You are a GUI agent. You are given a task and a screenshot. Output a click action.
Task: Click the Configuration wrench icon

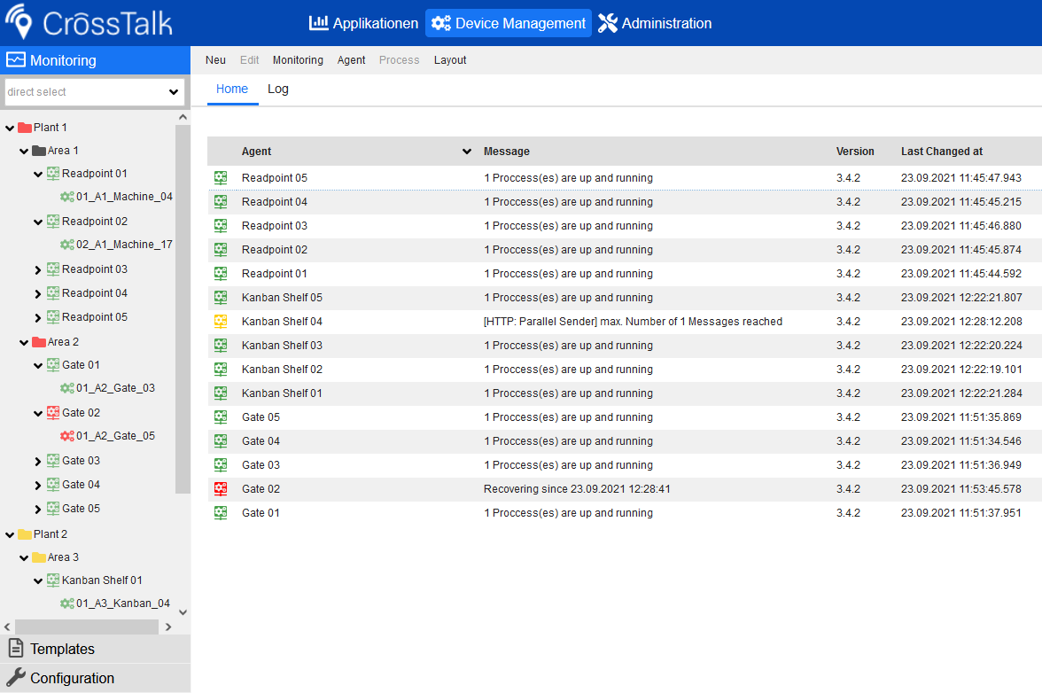click(x=16, y=678)
